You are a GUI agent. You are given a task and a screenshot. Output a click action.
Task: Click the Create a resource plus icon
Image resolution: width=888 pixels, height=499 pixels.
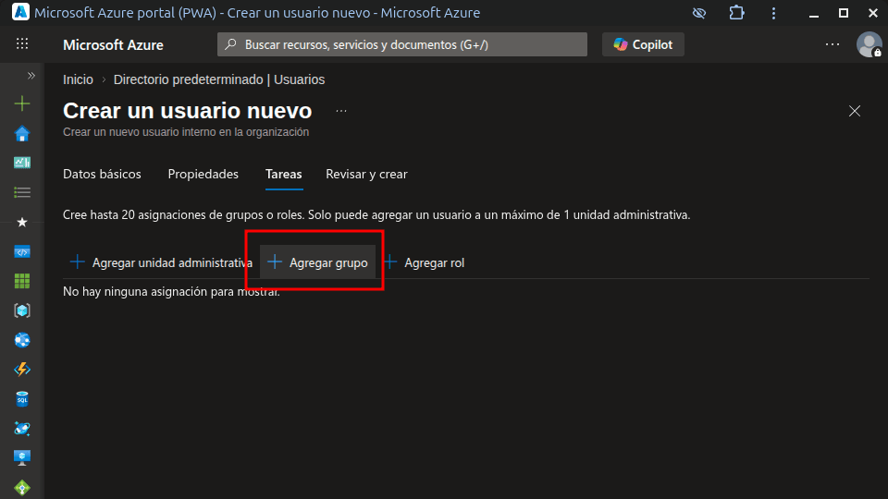22,104
